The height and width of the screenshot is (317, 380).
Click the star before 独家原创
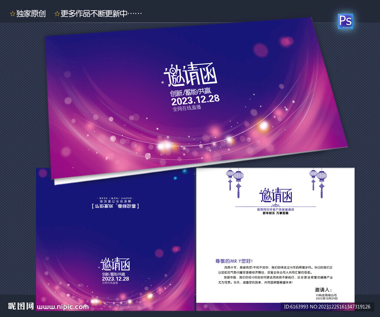(12, 14)
